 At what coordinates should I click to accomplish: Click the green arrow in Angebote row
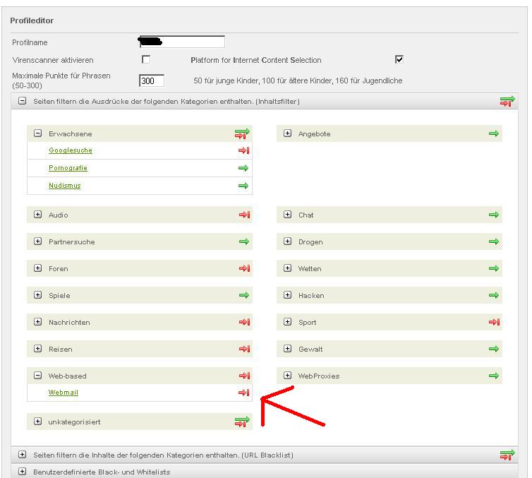[x=494, y=133]
